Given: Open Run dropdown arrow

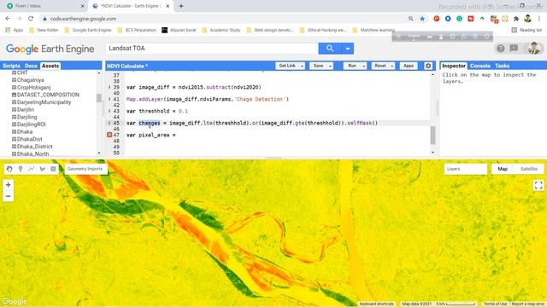Looking at the screenshot, I should tap(364, 66).
